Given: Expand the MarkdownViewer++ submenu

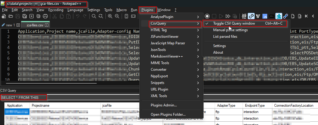Looking at the screenshot, I should click(x=172, y=56).
